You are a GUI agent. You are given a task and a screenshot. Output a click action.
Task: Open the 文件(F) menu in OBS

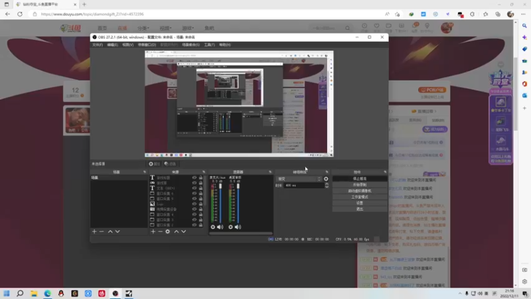pos(98,45)
